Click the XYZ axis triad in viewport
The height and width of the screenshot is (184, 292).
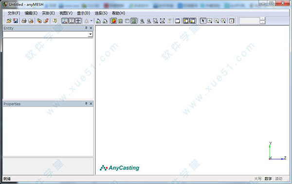pyautogui.click(x=277, y=151)
